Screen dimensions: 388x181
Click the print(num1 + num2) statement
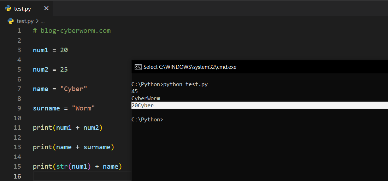tap(67, 128)
